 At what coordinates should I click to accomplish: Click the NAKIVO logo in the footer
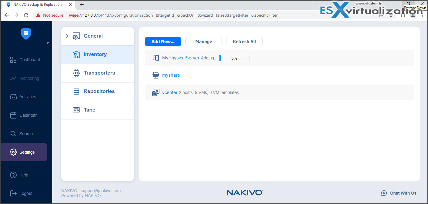[245, 192]
